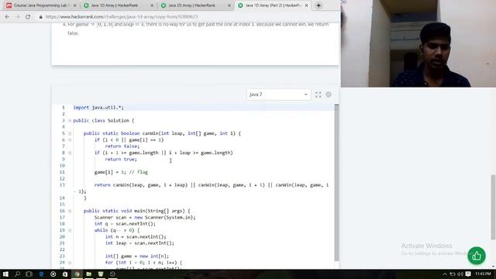Open the Action Center notifications icon
The image size is (496, 279).
pos(468,274)
